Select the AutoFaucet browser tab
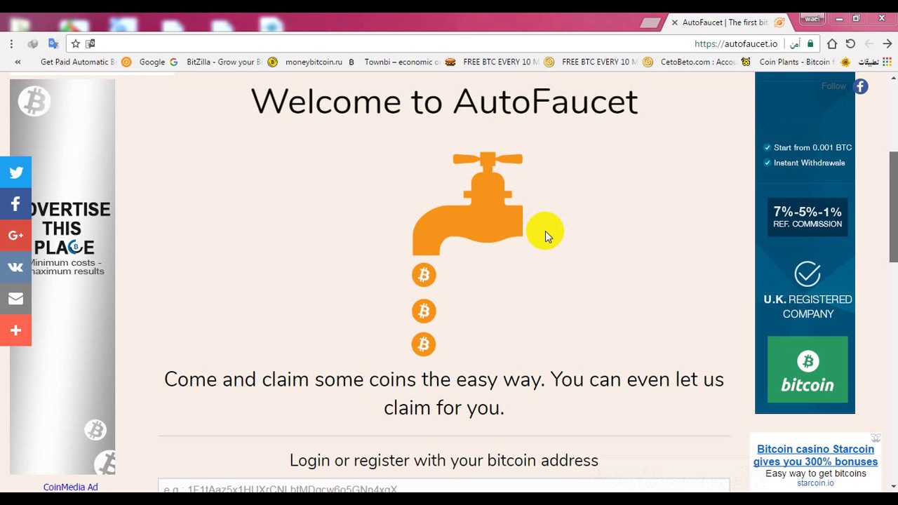Image resolution: width=898 pixels, height=505 pixels. tap(726, 22)
